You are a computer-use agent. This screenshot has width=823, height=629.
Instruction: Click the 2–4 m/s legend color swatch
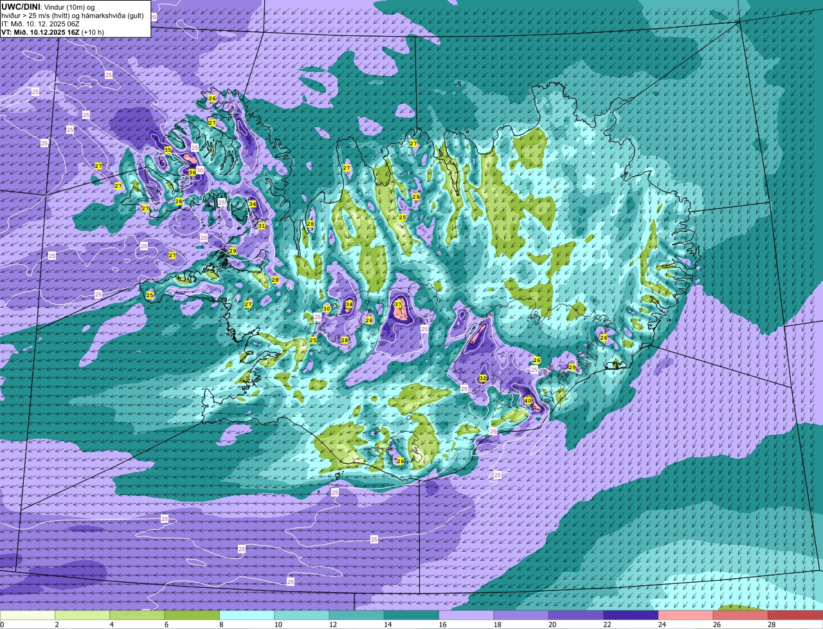[x=82, y=615]
